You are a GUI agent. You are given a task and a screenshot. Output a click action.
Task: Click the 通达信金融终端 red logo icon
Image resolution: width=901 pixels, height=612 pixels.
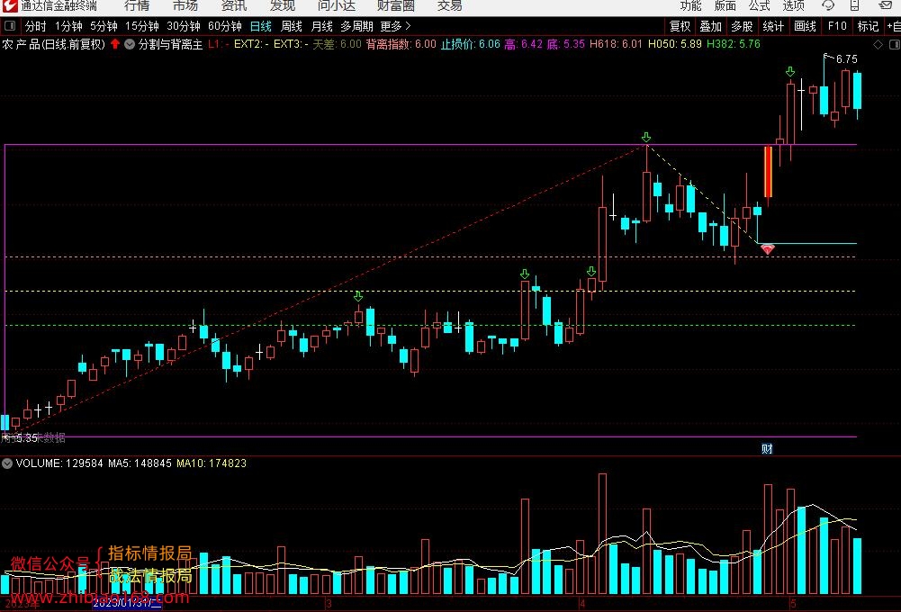pos(10,5)
